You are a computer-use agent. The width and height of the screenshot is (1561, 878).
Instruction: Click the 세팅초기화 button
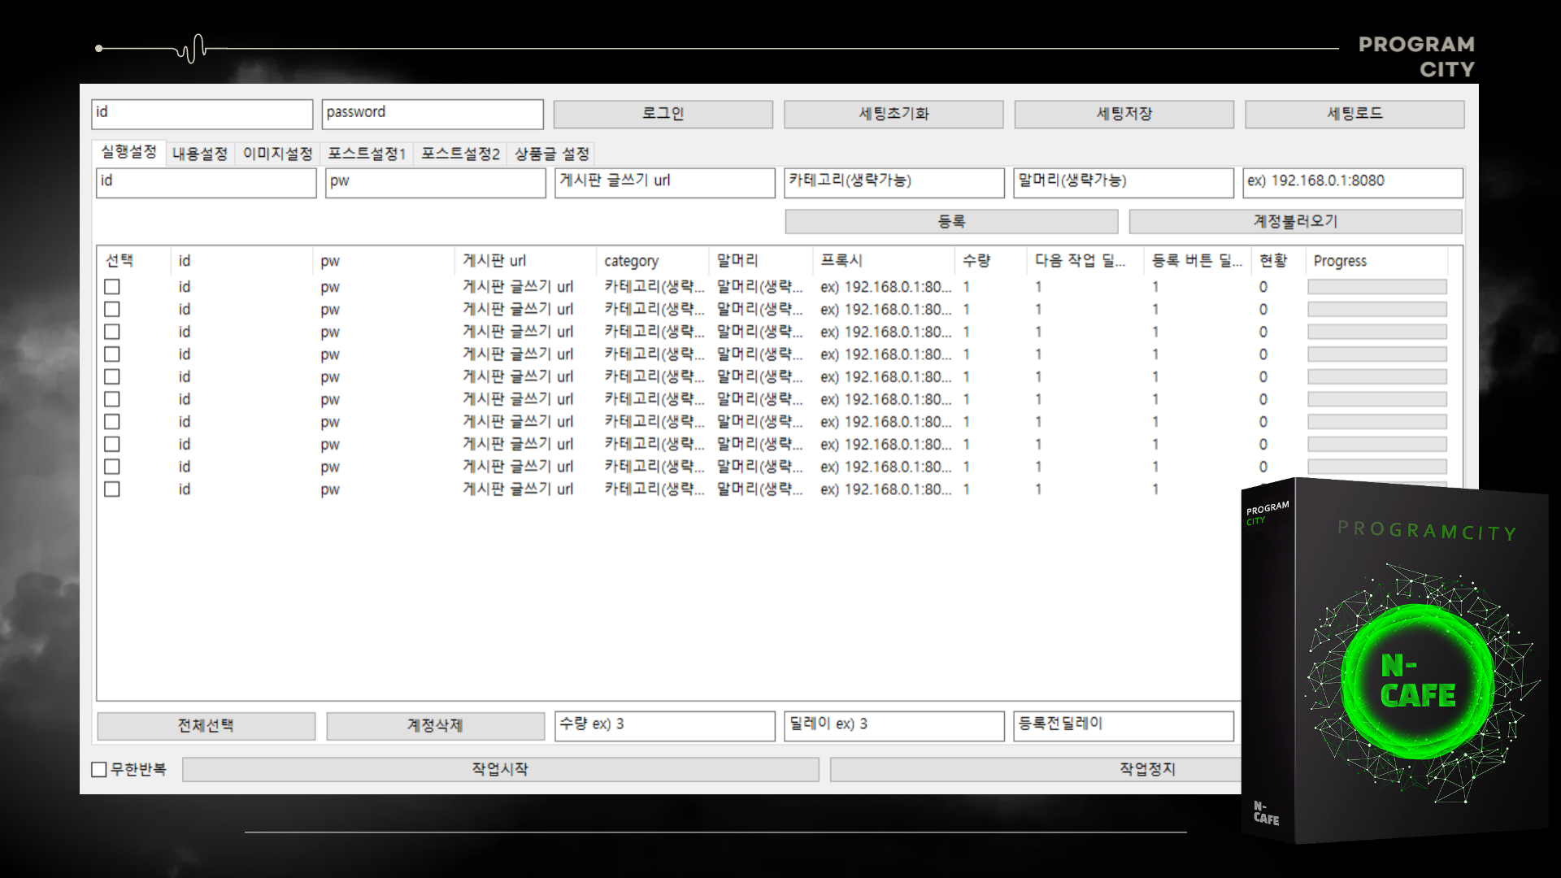click(894, 114)
